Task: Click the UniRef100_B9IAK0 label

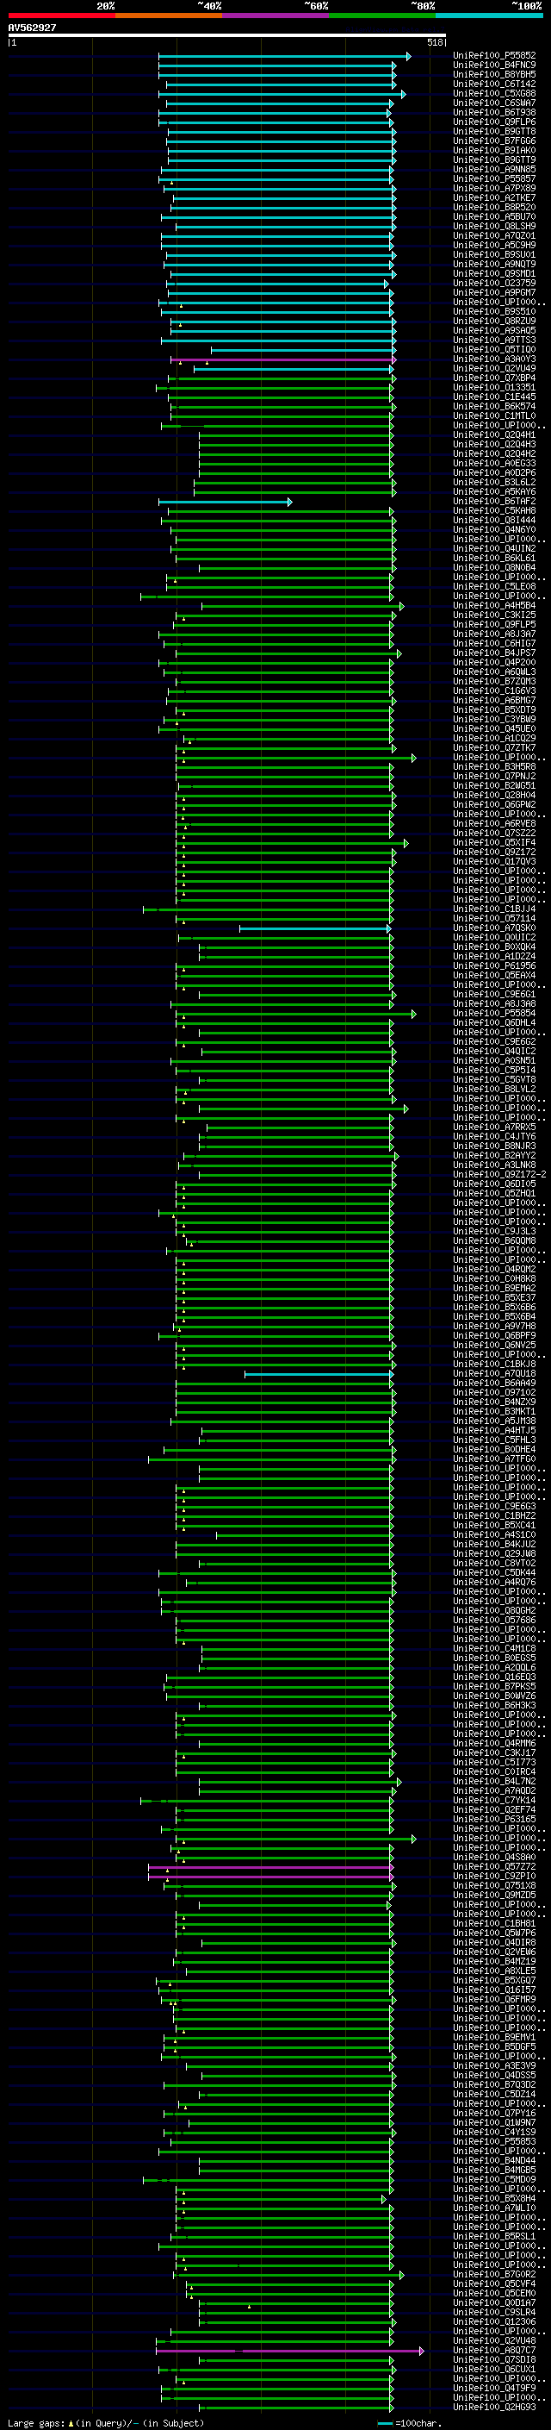Action: (494, 150)
